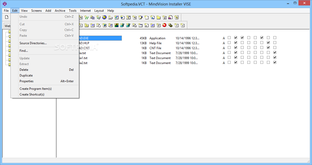This screenshot has height=165, width=312.
Task: Click the page icon labeled P
Action: 159,25
